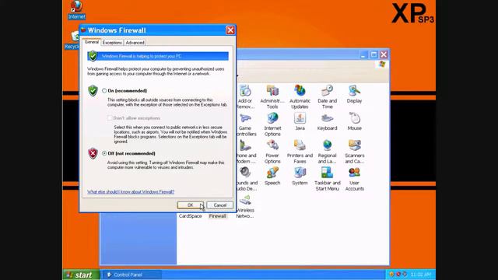Open Internet Options icon
The height and width of the screenshot is (280, 498).
click(x=272, y=118)
